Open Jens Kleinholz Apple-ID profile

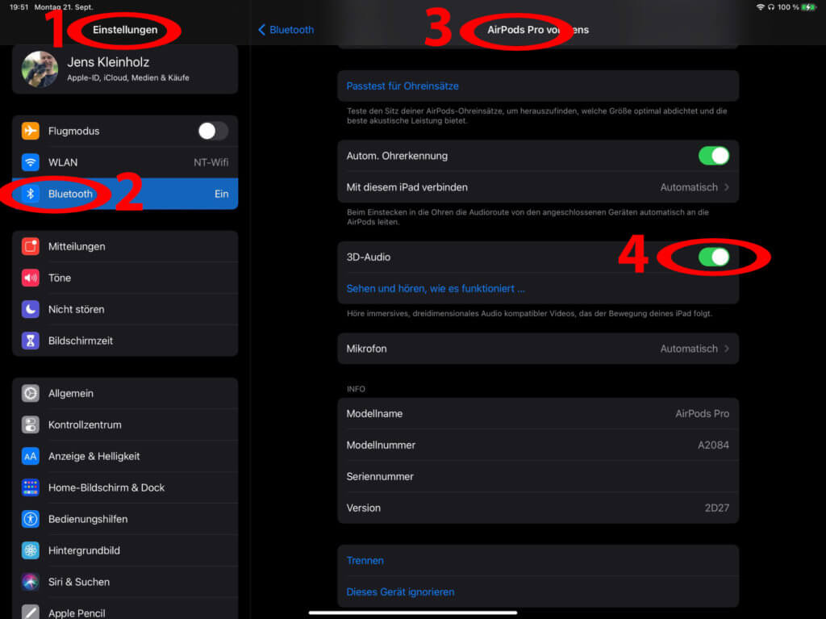(x=125, y=69)
